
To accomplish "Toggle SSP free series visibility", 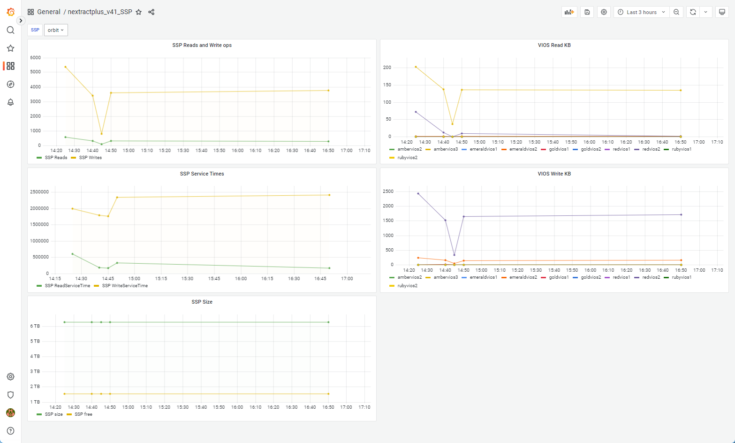I will click(x=83, y=414).
